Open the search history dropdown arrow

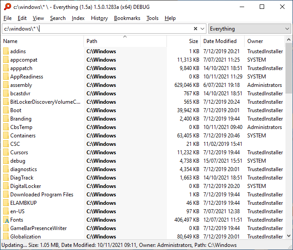point(202,28)
